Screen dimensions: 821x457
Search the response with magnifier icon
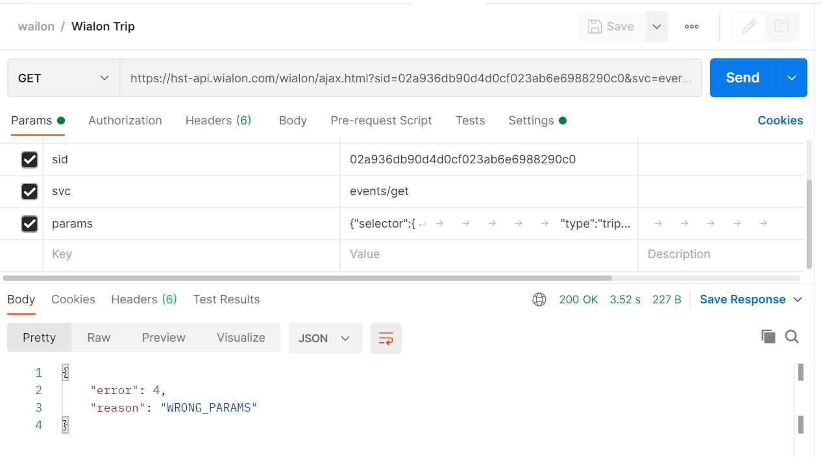792,336
